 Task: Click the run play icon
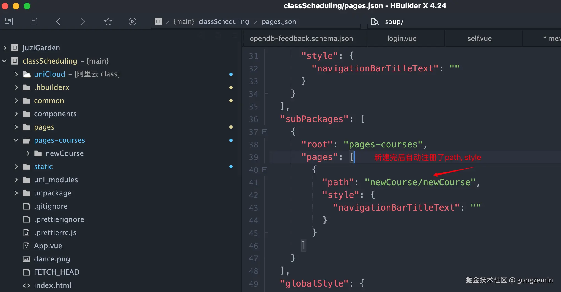[x=133, y=21]
